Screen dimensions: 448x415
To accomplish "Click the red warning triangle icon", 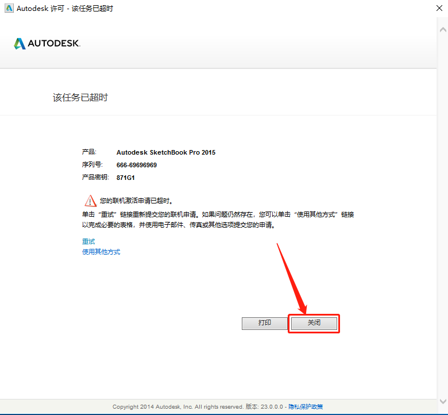I will click(x=90, y=201).
